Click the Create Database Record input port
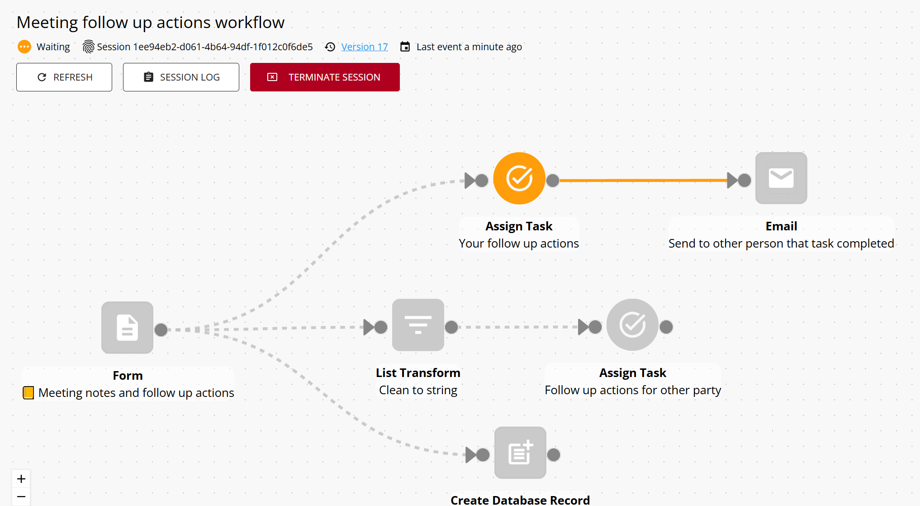 tap(483, 454)
